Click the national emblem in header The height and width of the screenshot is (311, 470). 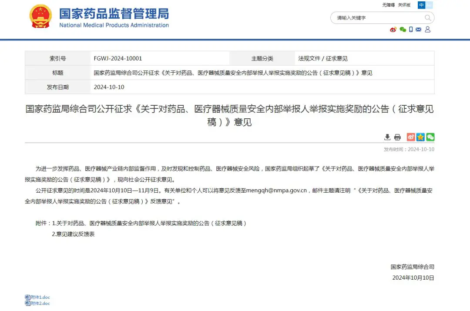point(40,17)
